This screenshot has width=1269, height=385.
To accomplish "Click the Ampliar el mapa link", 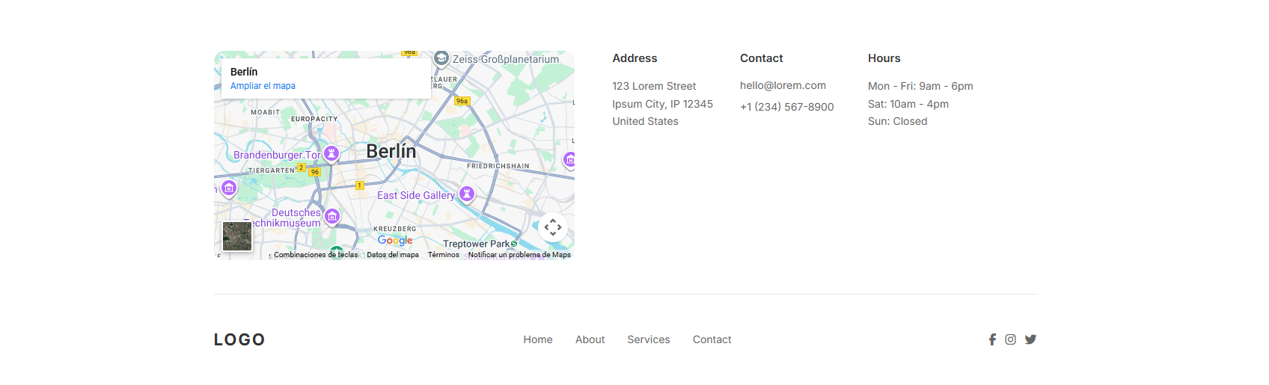I will 263,86.
